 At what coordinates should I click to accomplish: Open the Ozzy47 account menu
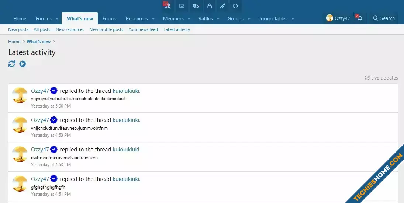[x=338, y=18]
